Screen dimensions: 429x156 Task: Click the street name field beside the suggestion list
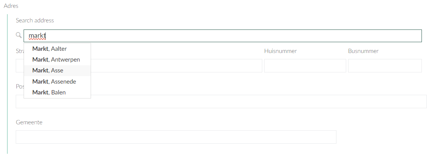[176, 66]
